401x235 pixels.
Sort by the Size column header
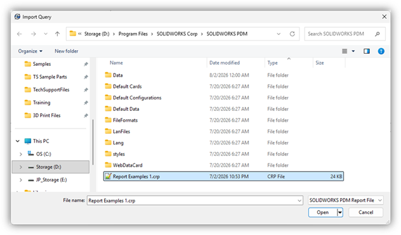point(319,63)
